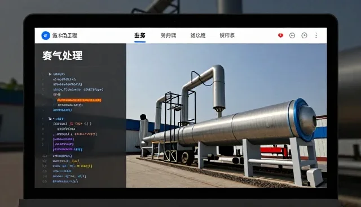The height and width of the screenshot is (207, 361).
Task: Collapse the upper code block's triangle arrow
Action: (50, 74)
